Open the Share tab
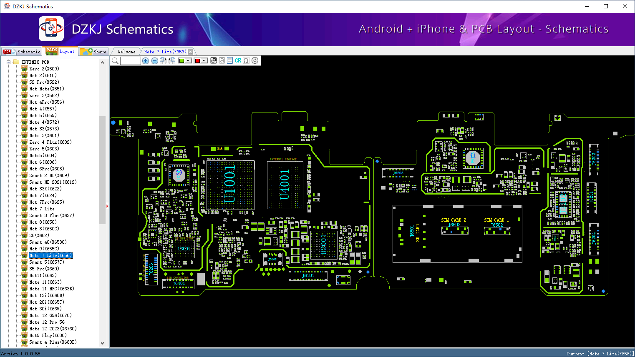 click(x=93, y=52)
